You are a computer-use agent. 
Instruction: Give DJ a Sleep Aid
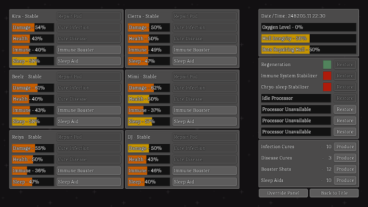(x=204, y=182)
